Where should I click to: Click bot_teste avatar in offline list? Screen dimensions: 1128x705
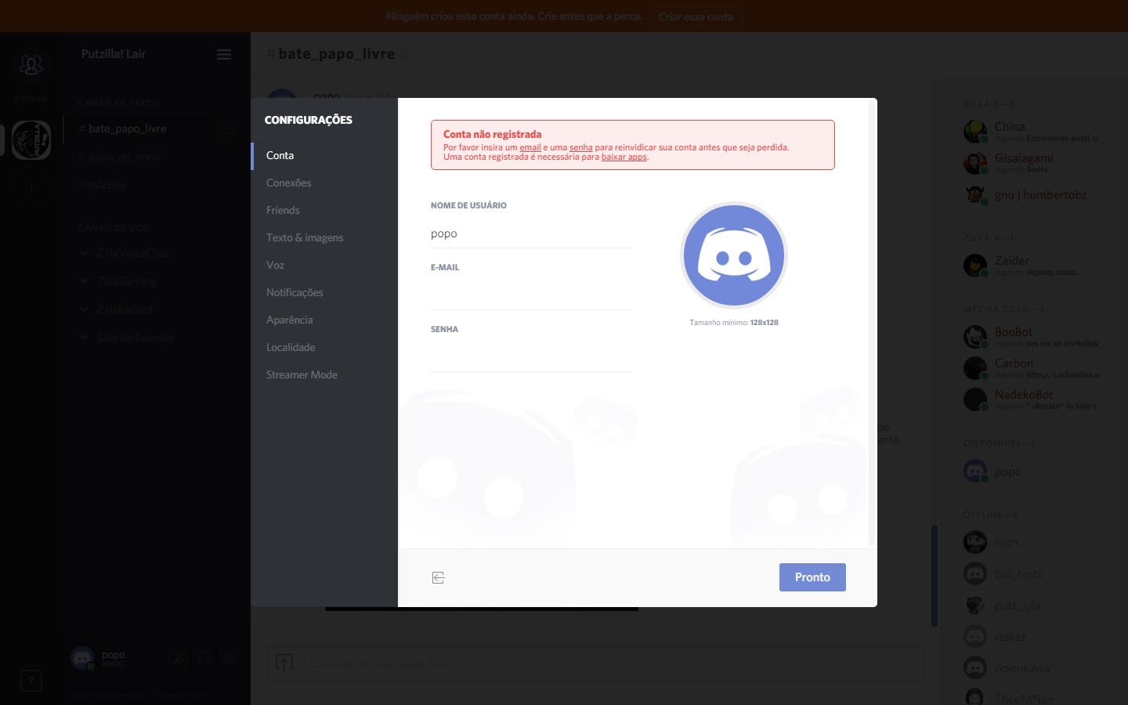pyautogui.click(x=975, y=573)
